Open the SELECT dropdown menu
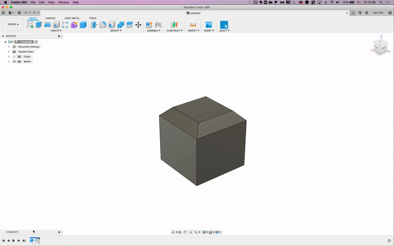This screenshot has height=246, width=394. (224, 31)
